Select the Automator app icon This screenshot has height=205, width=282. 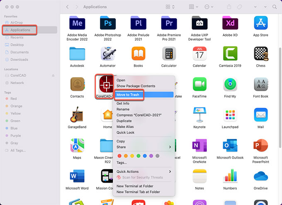[x=108, y=54]
